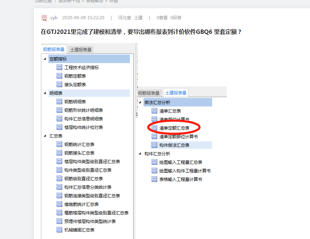Click the report icon beside 接头定额表

pyautogui.click(x=59, y=84)
